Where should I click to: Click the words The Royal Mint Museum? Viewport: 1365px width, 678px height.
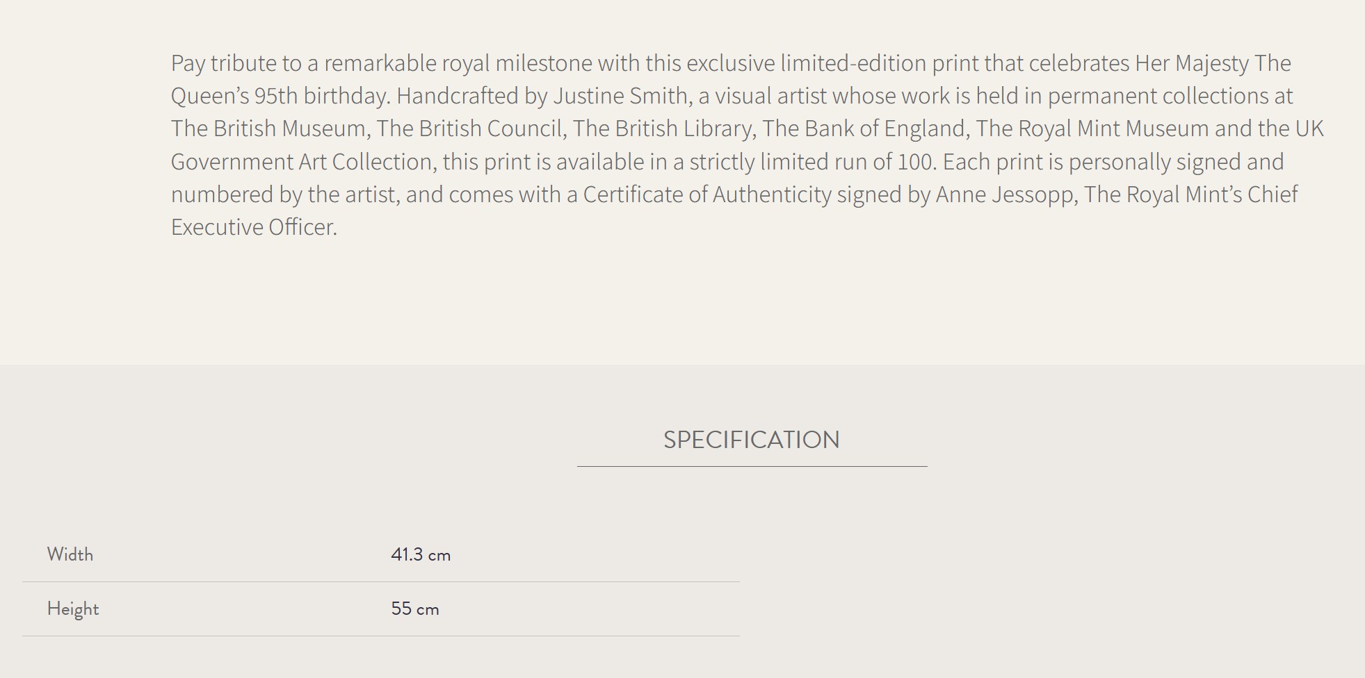(x=1091, y=129)
